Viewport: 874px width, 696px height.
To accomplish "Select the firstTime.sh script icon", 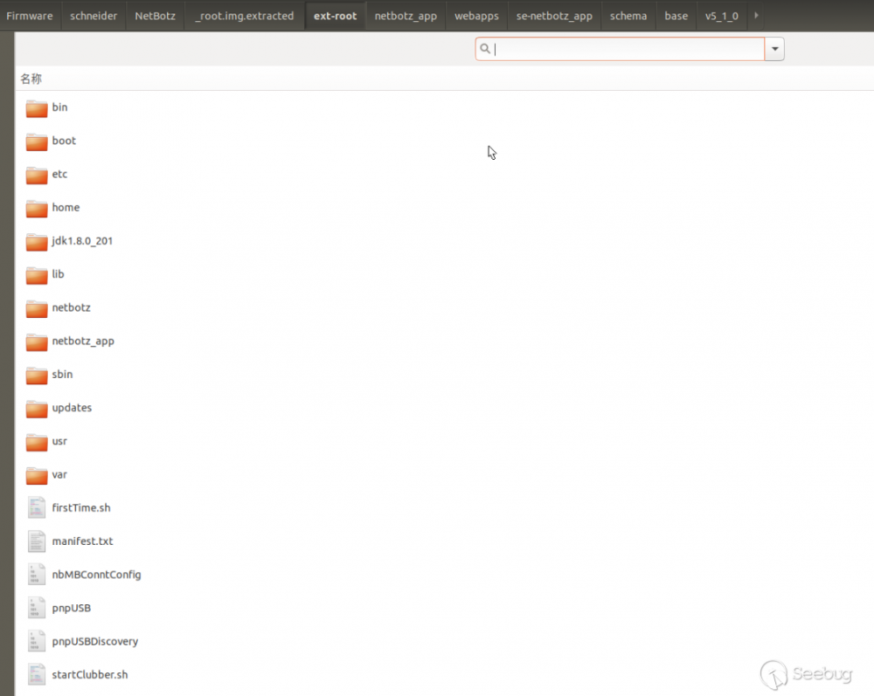I will coord(36,507).
